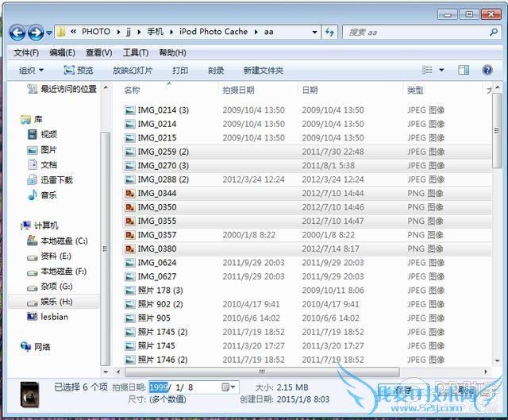Click the 刻录 burn button
Screen dimensions: 508x420
[216, 70]
